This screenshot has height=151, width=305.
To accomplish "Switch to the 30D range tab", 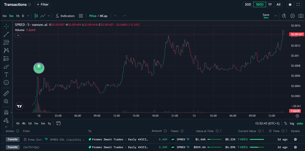I will click(x=248, y=4).
